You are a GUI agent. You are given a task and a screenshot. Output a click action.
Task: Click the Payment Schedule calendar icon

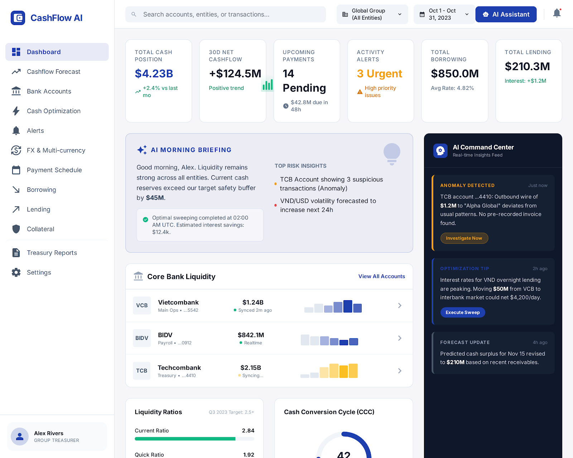[16, 170]
